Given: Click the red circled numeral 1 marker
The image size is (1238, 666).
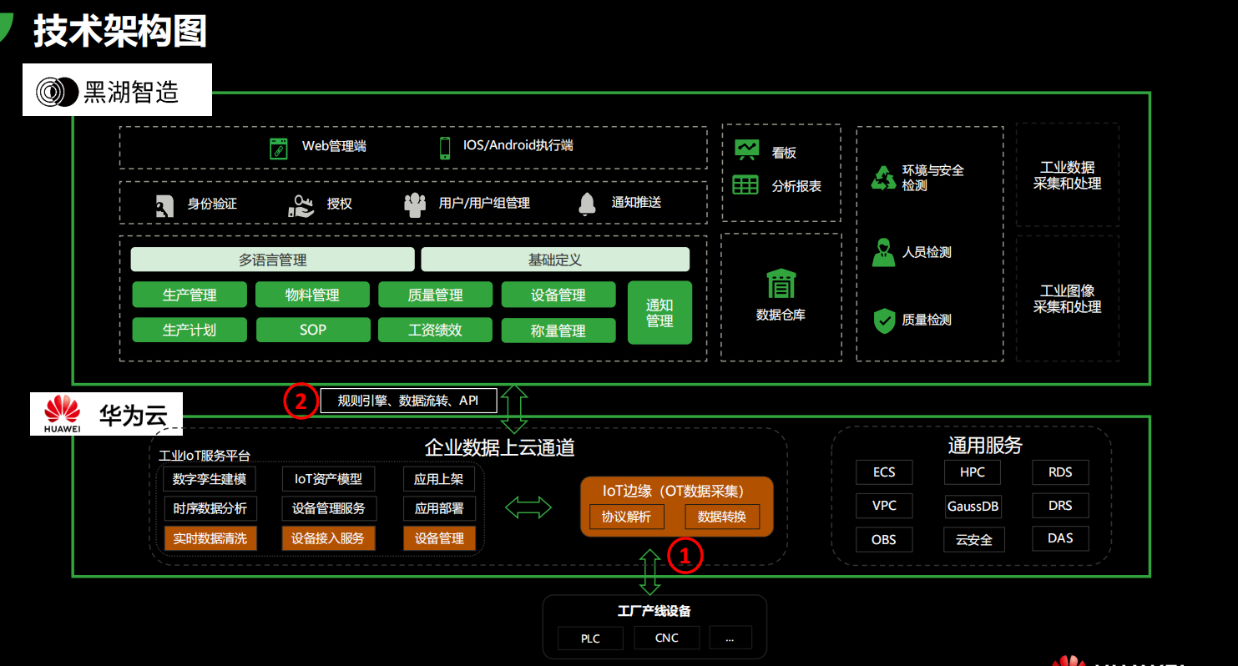Looking at the screenshot, I should pos(685,554).
